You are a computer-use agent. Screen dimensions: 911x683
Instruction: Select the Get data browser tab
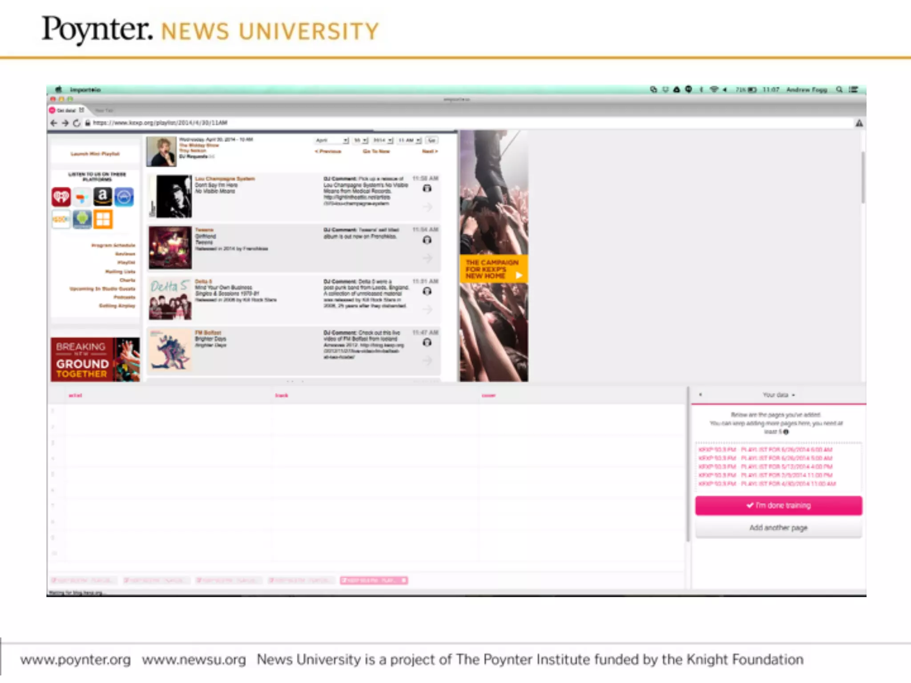(66, 110)
